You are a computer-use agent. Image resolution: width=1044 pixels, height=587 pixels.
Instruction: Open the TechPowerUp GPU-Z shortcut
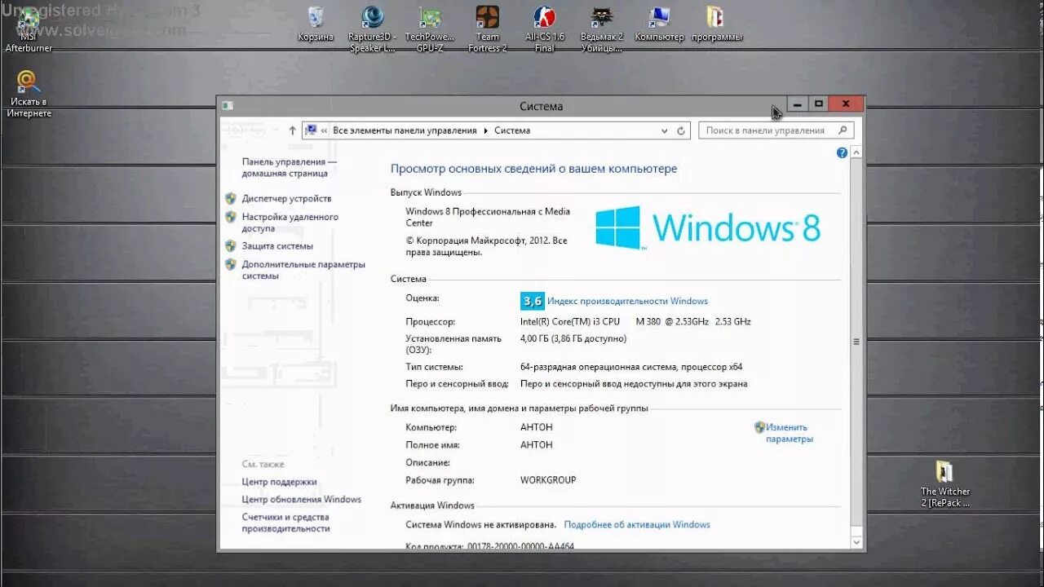430,29
